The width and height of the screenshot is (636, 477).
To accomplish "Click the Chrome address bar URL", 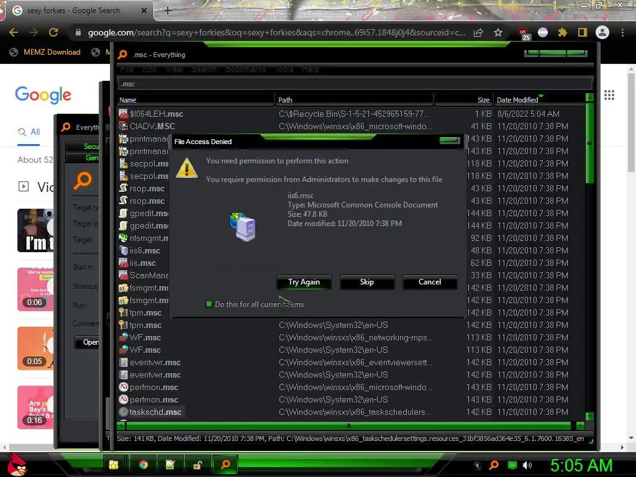I will [x=276, y=32].
